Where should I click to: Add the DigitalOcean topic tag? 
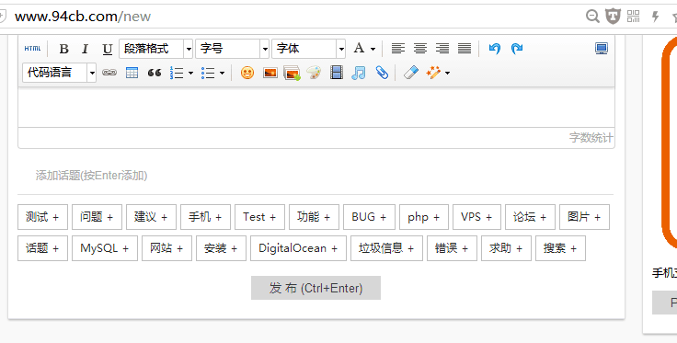pyautogui.click(x=298, y=248)
